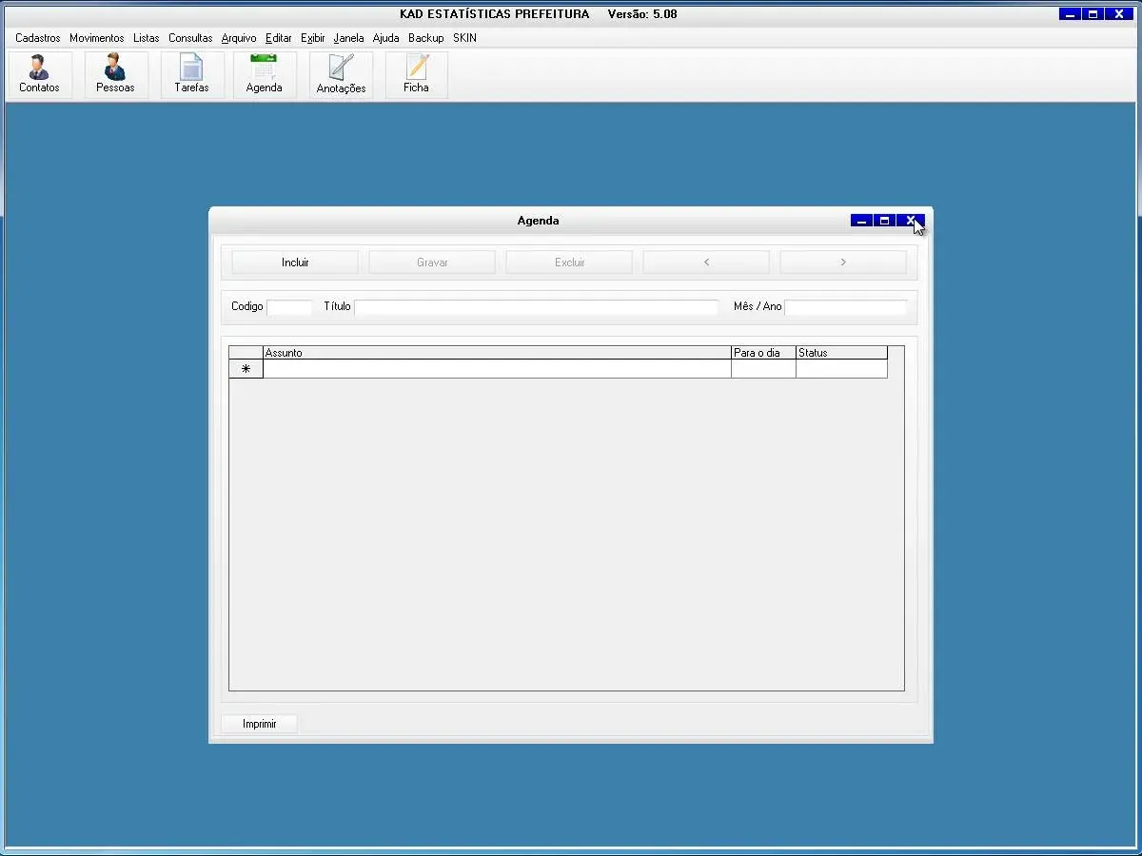1142x856 pixels.
Task: Open the Ajuda menu
Action: click(386, 38)
